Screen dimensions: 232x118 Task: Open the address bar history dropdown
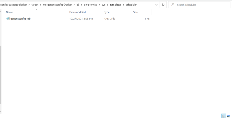coord(156,5)
